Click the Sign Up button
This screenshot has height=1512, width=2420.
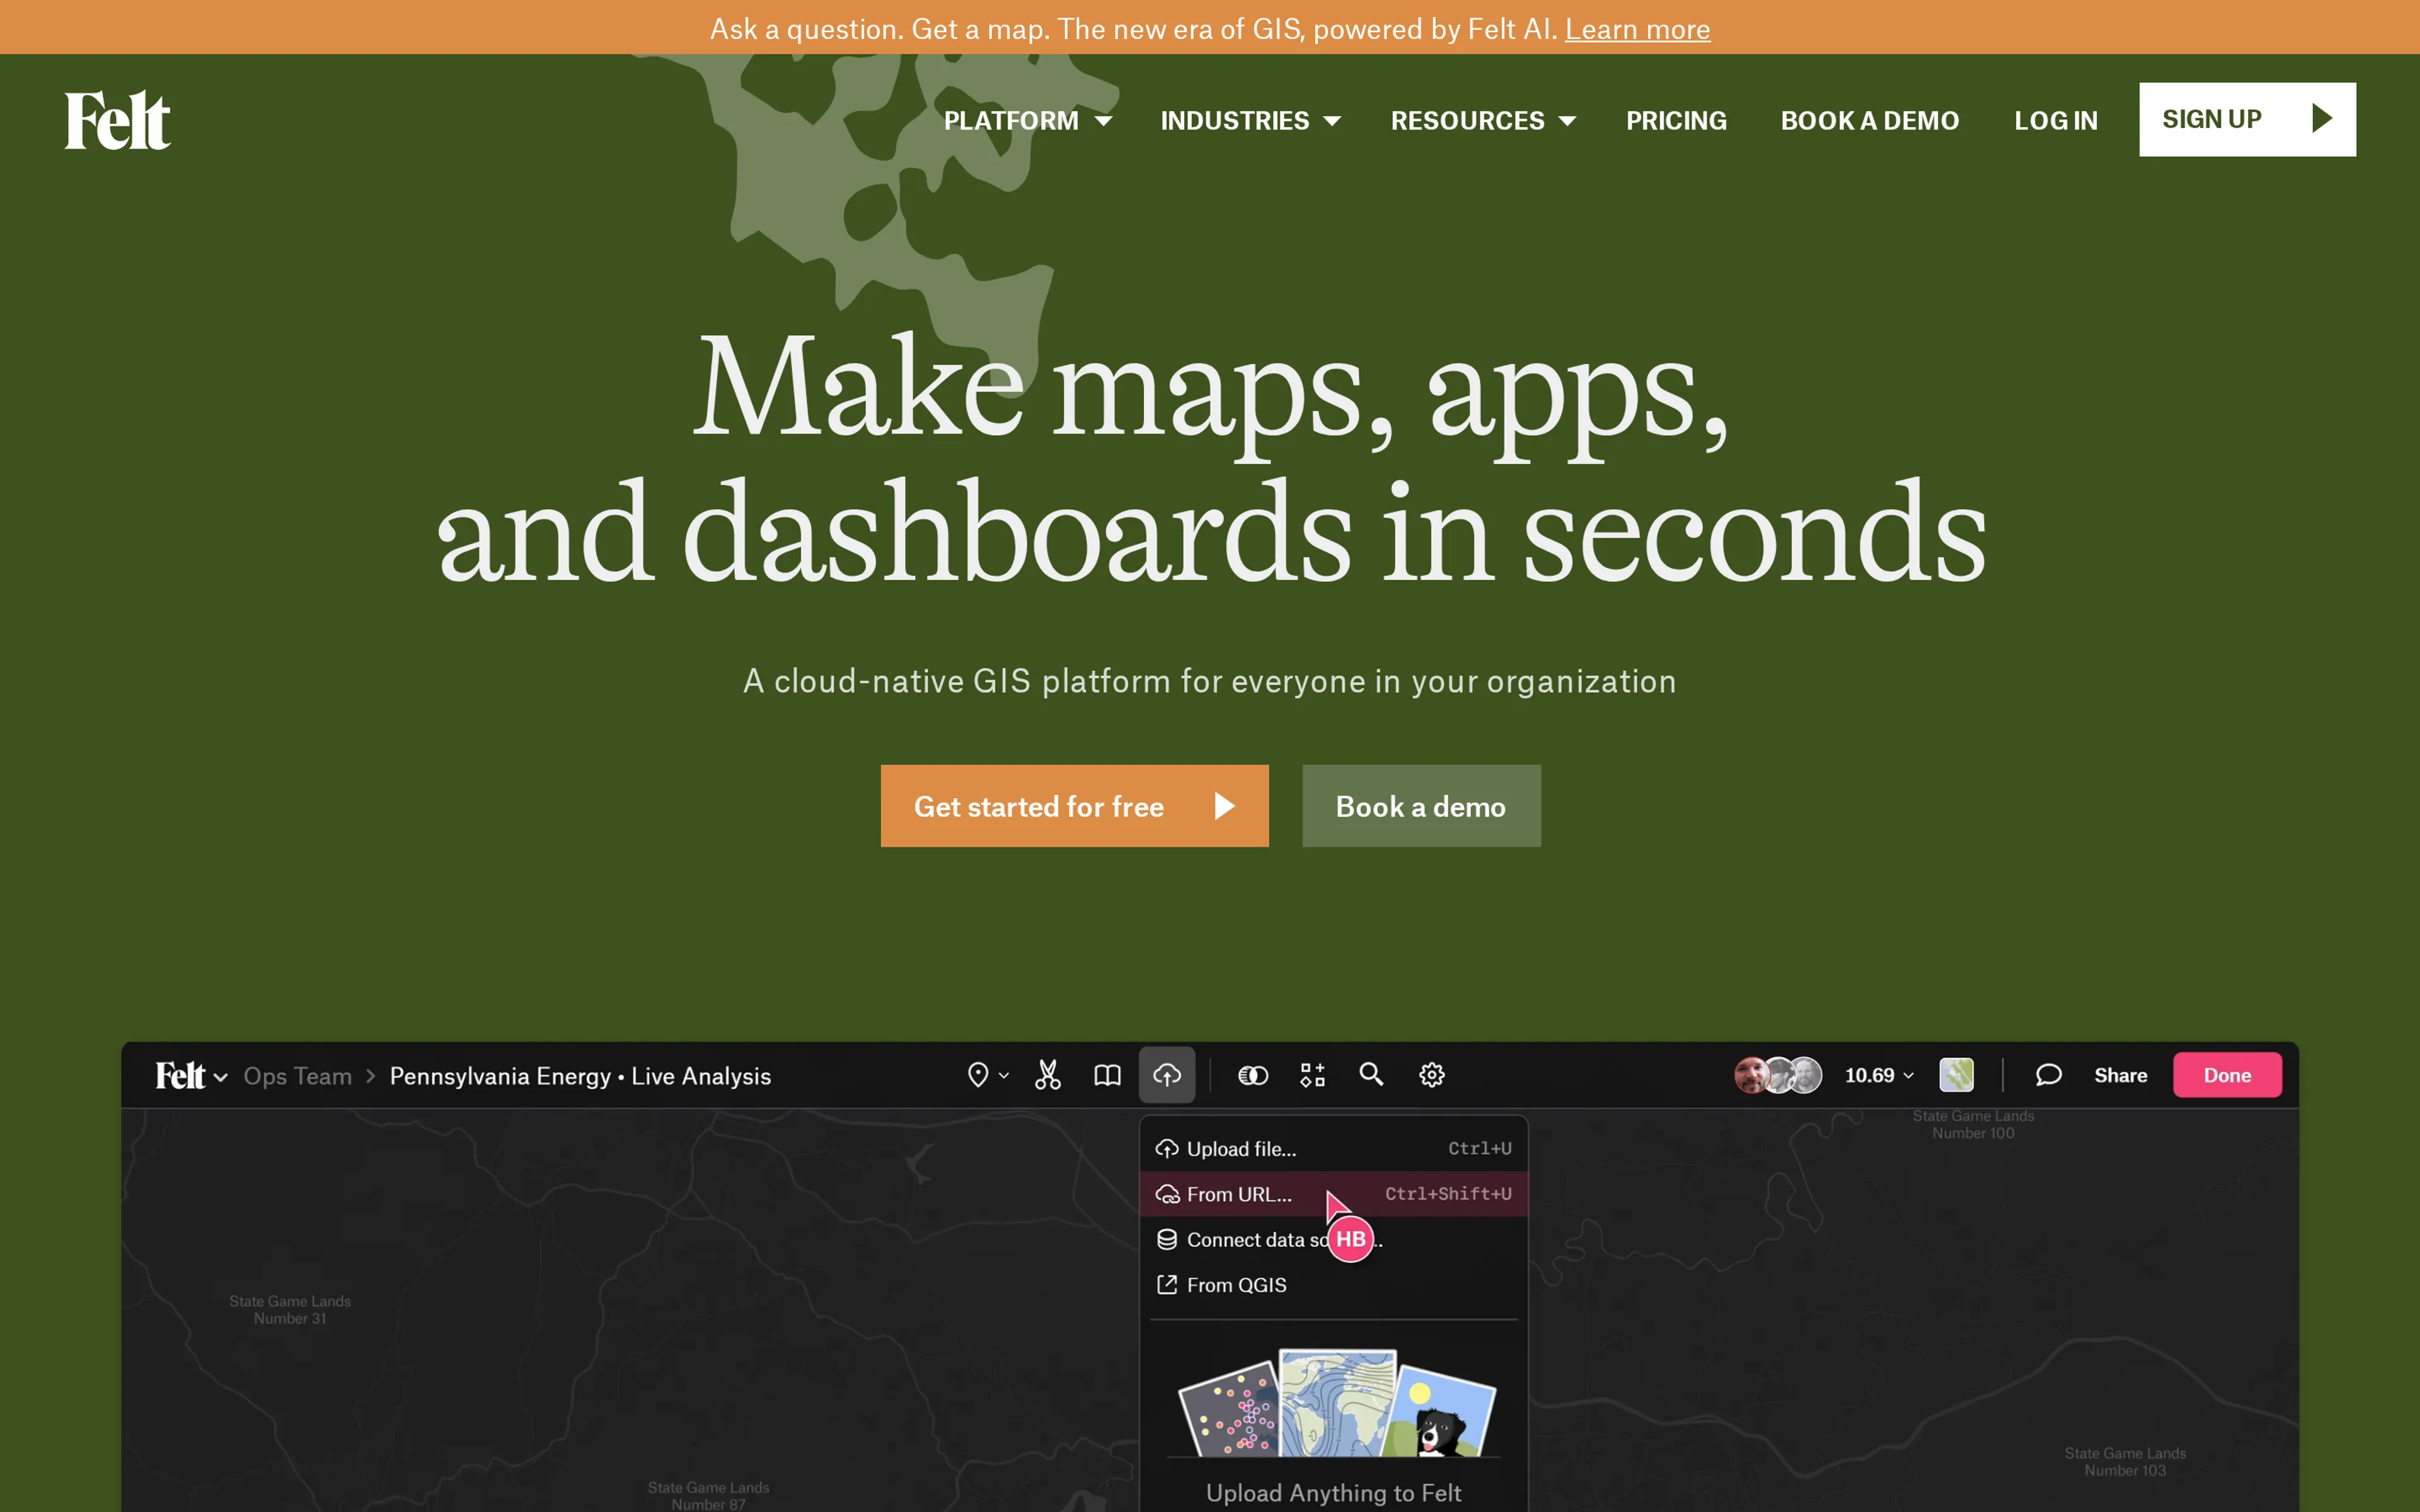(x=2247, y=119)
